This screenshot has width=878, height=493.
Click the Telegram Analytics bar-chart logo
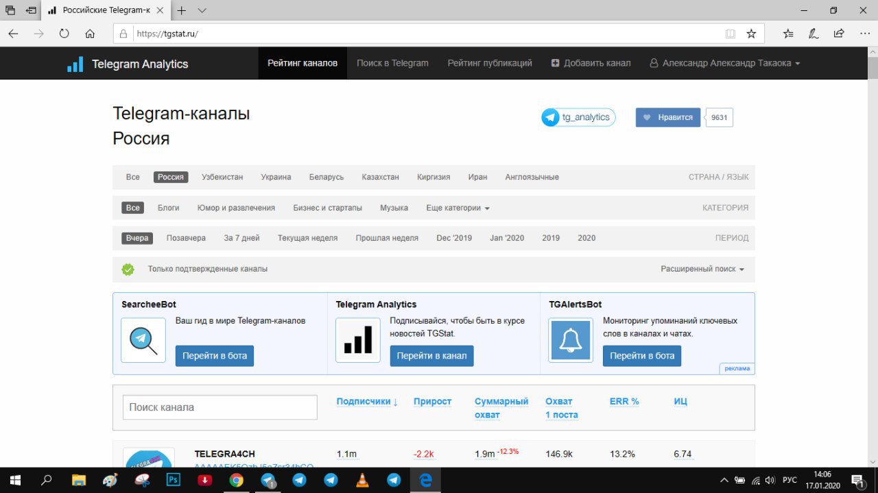click(75, 64)
